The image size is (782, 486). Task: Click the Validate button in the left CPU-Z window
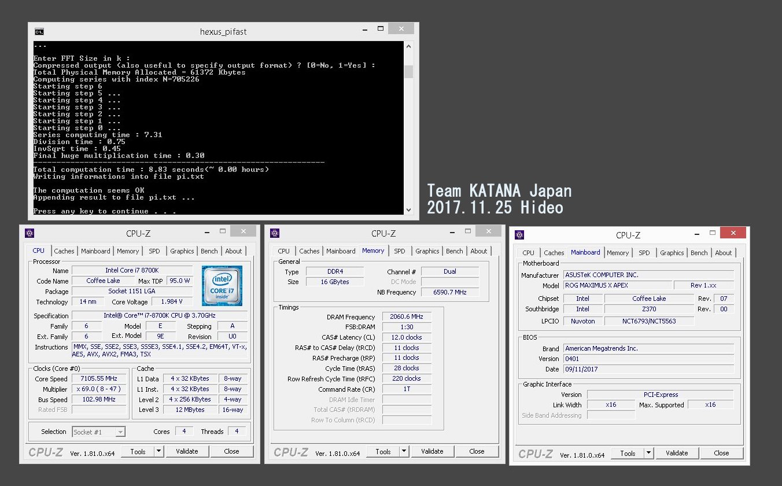tap(187, 451)
